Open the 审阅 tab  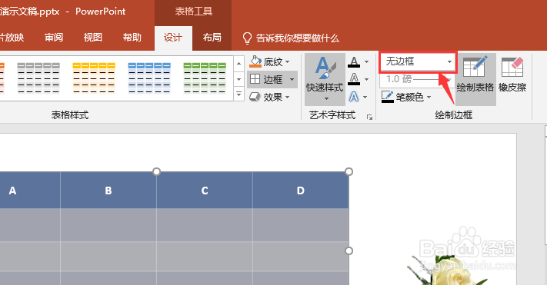54,38
